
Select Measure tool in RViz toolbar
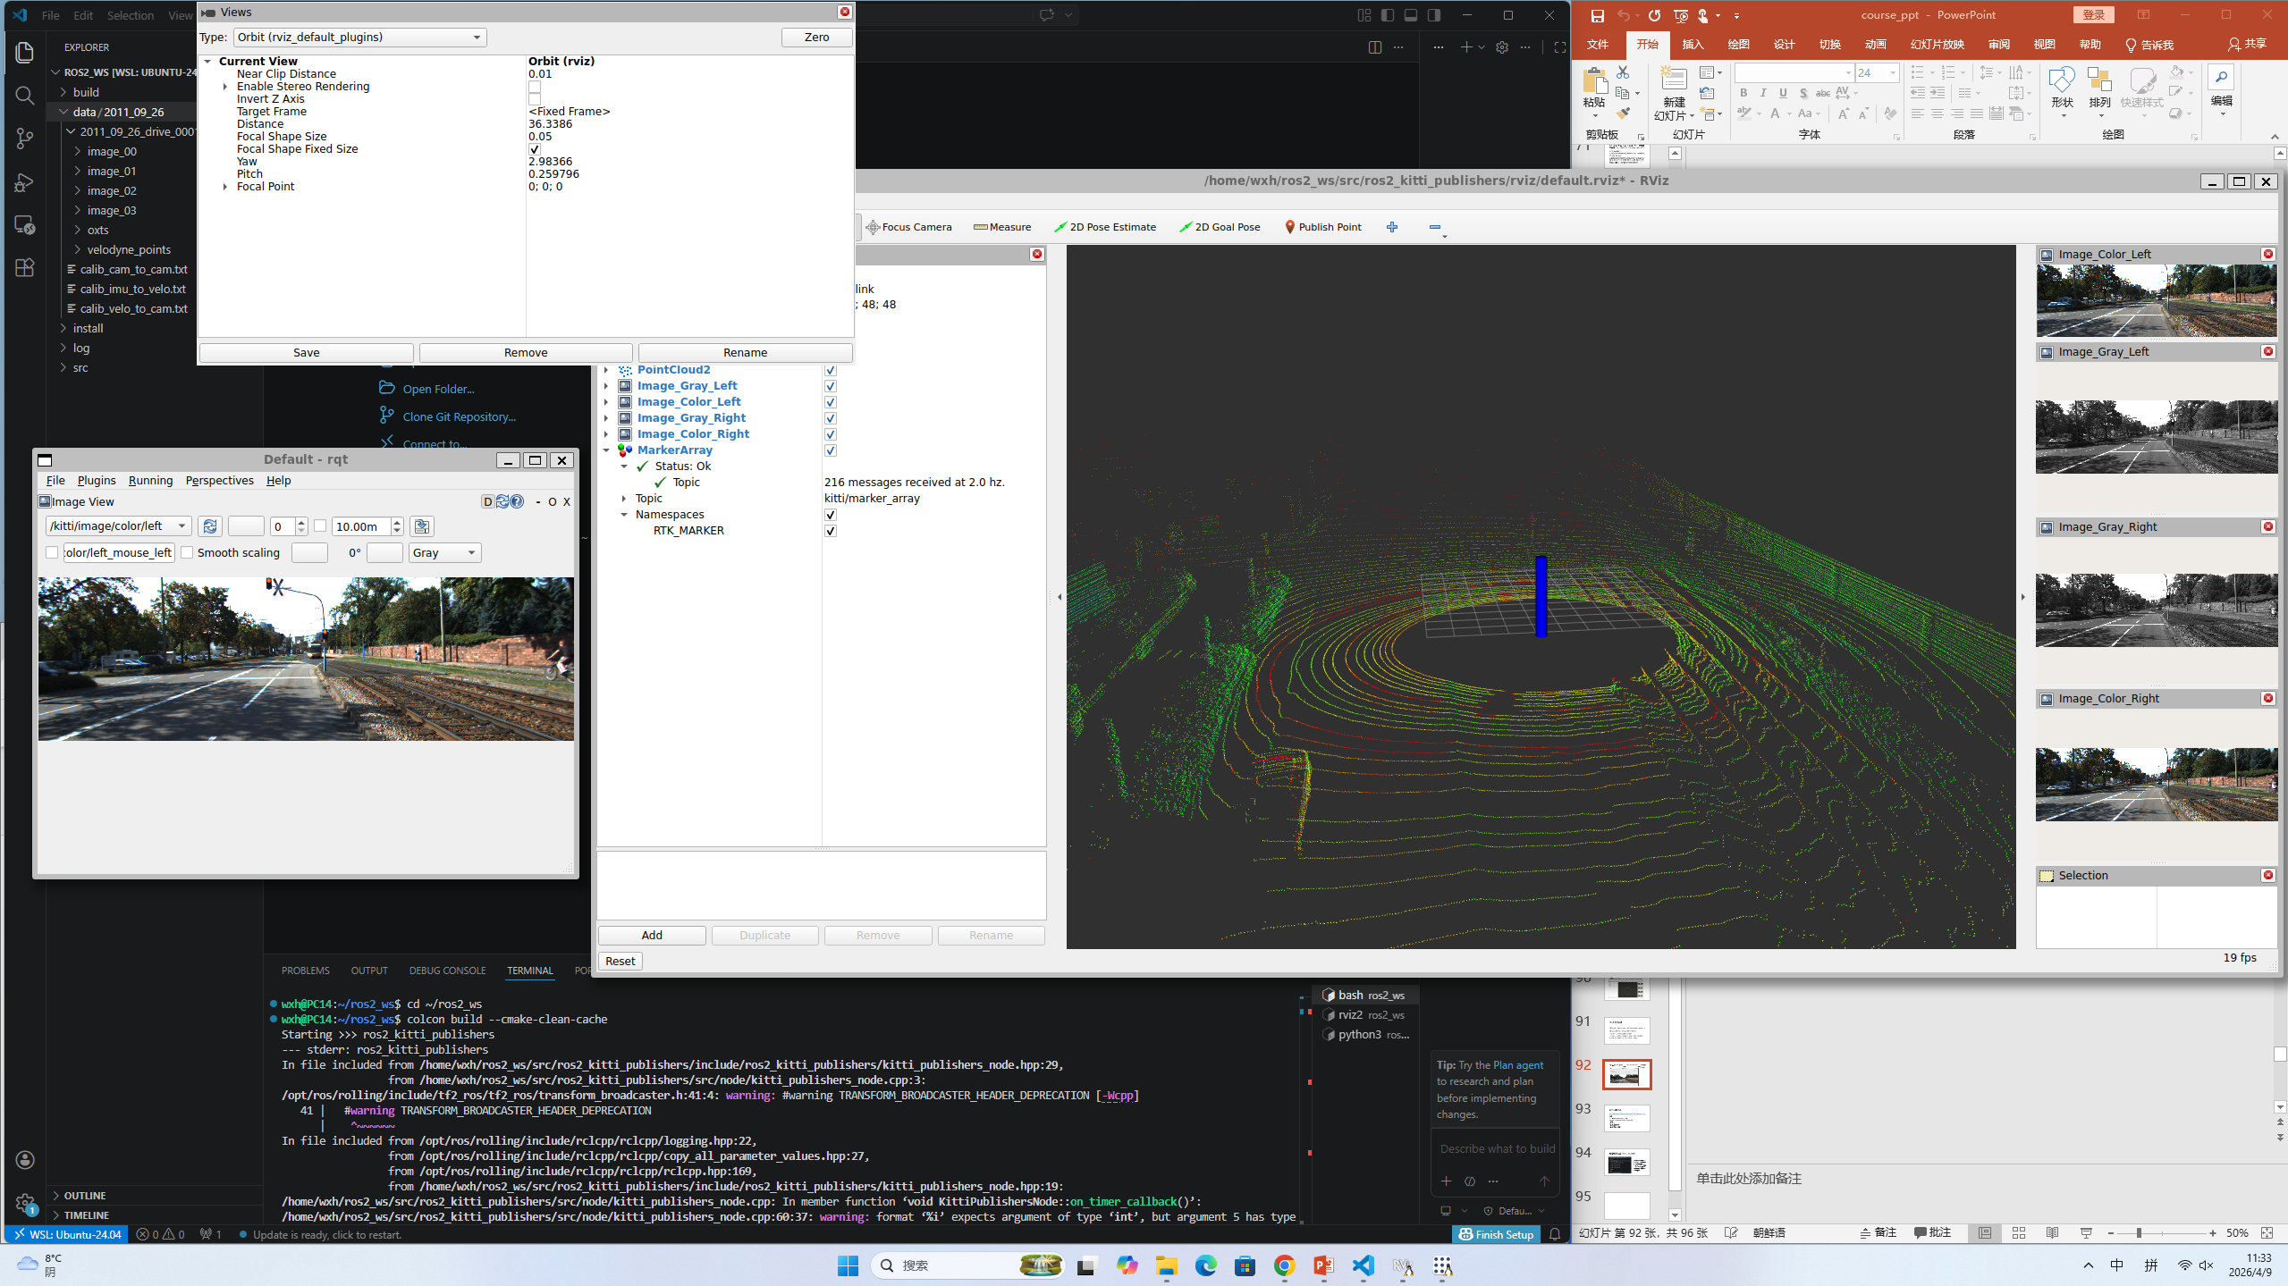[1002, 227]
